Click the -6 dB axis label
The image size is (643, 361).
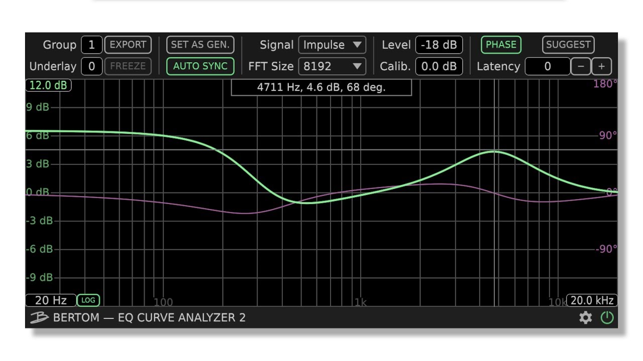point(39,249)
